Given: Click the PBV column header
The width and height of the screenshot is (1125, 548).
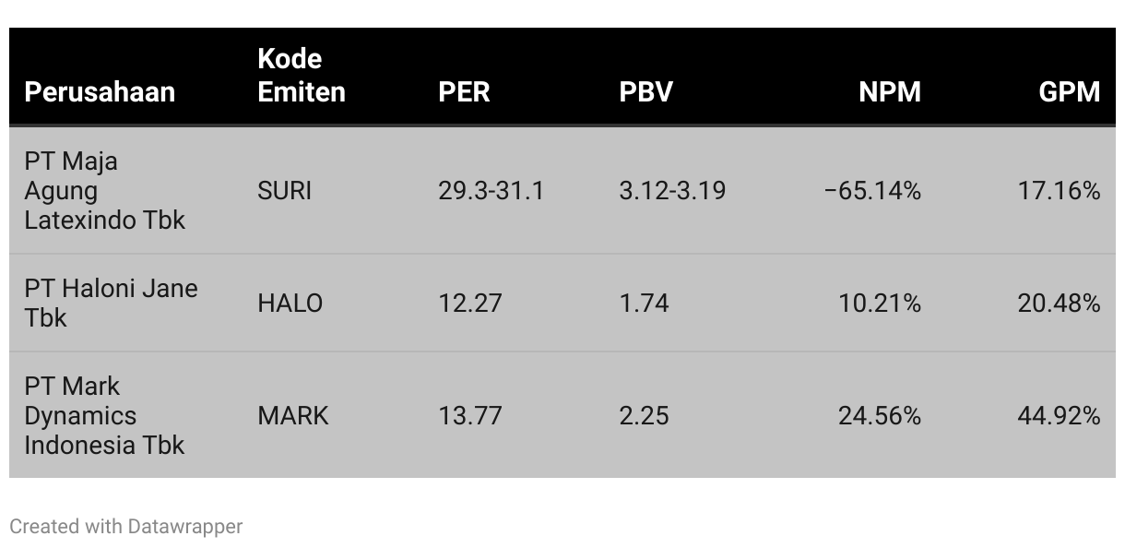Looking at the screenshot, I should [645, 91].
